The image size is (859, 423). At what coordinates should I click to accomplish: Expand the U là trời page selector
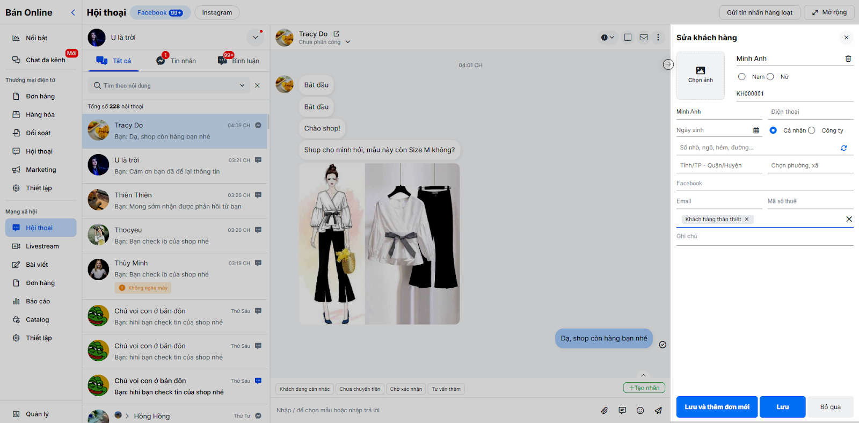pos(256,38)
